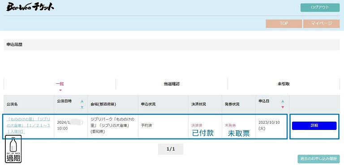Screen dimensions: 344x168
Task: Click the blue 詳細 button
Action: click(x=314, y=126)
